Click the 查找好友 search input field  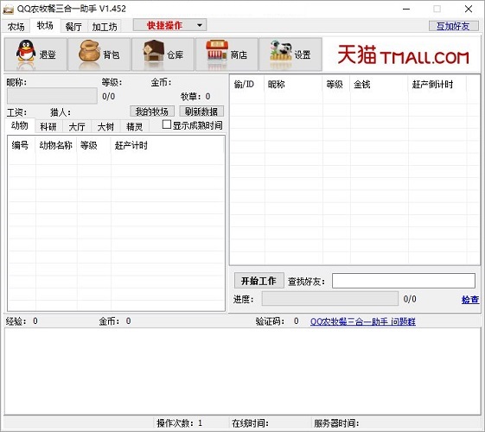click(x=404, y=281)
